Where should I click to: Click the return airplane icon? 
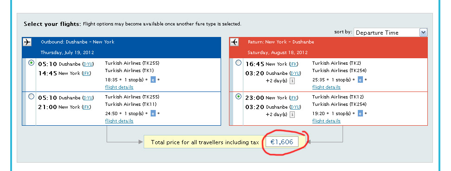[x=234, y=42]
